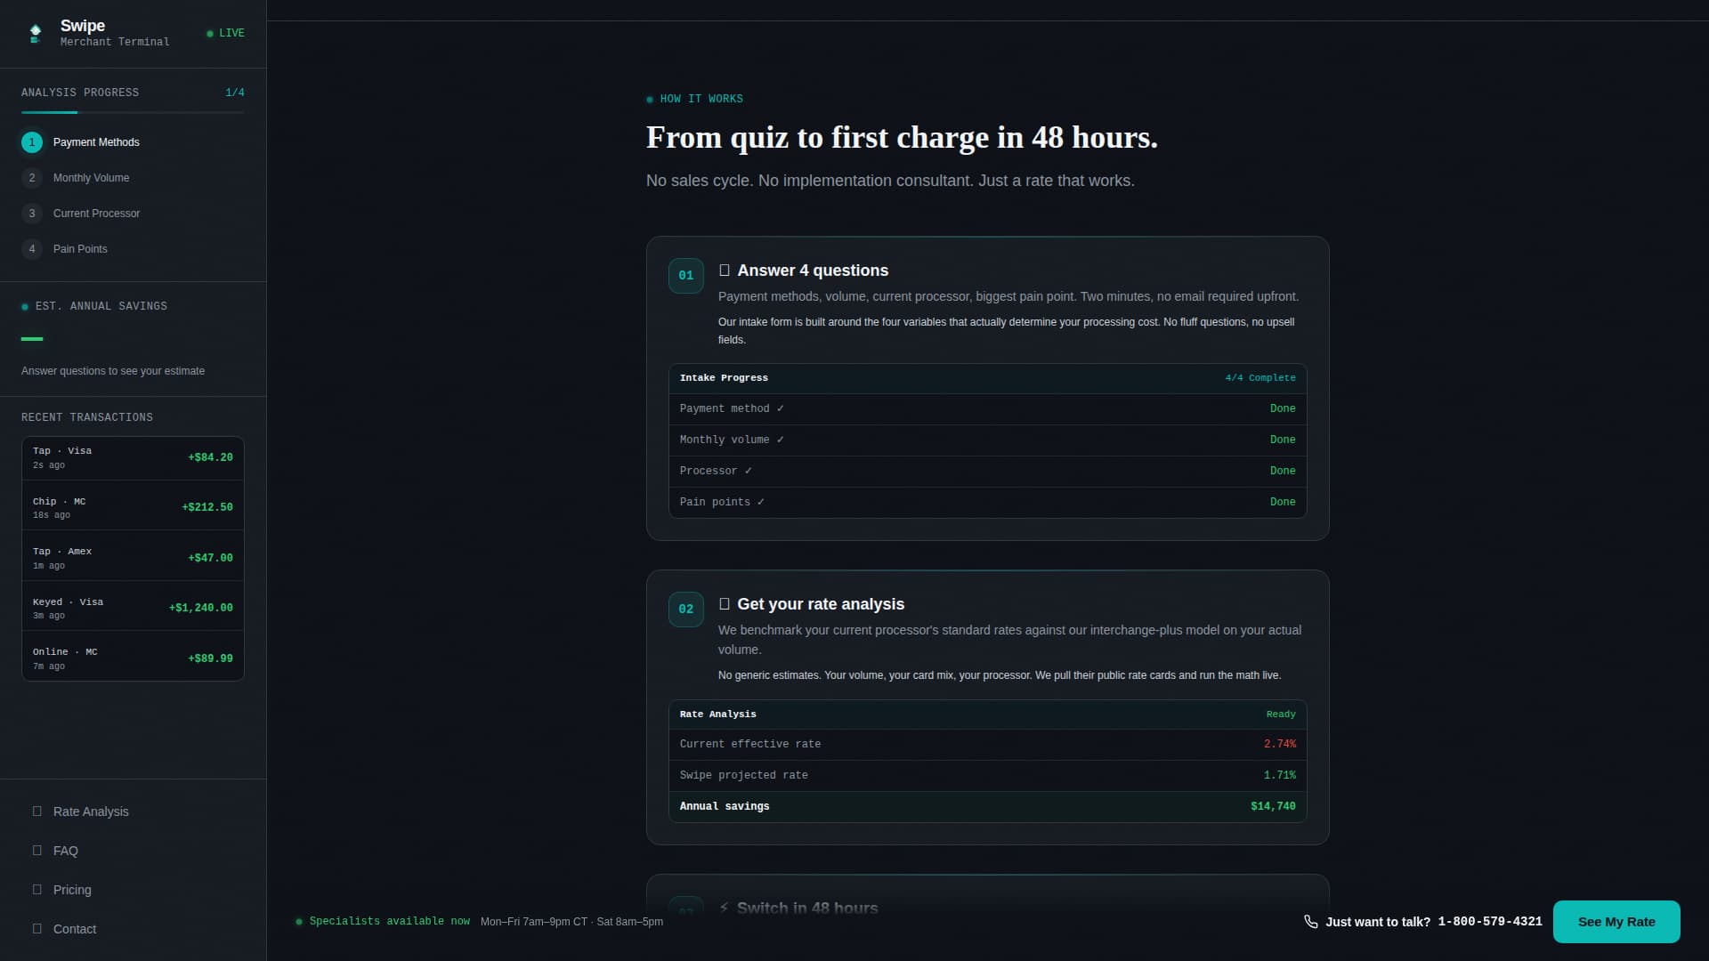Click the Chip · MC +$212.50 transaction
1709x961 pixels.
[x=133, y=508]
